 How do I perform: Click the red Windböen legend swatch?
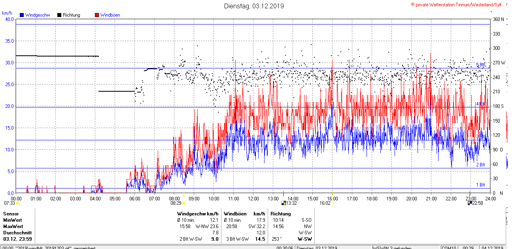(x=97, y=15)
